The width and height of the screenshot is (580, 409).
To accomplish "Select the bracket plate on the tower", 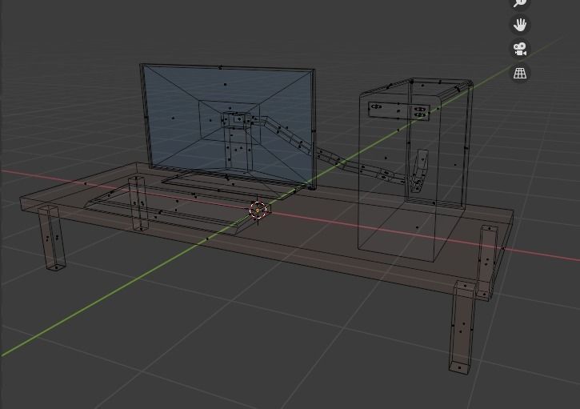I will coord(398,110).
